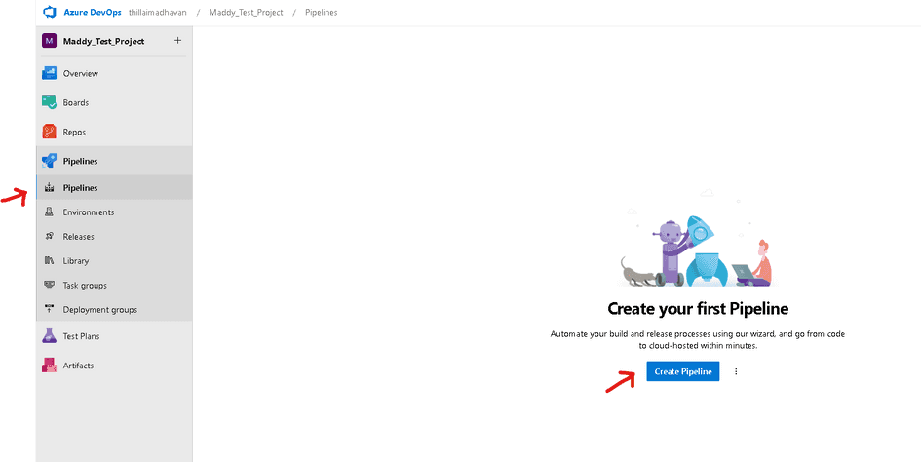Go to thillaimadhavan organization breadcrumb

click(157, 12)
